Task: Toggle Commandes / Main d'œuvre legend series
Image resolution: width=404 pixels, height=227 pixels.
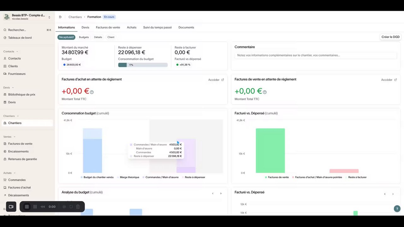Action: tap(161, 177)
